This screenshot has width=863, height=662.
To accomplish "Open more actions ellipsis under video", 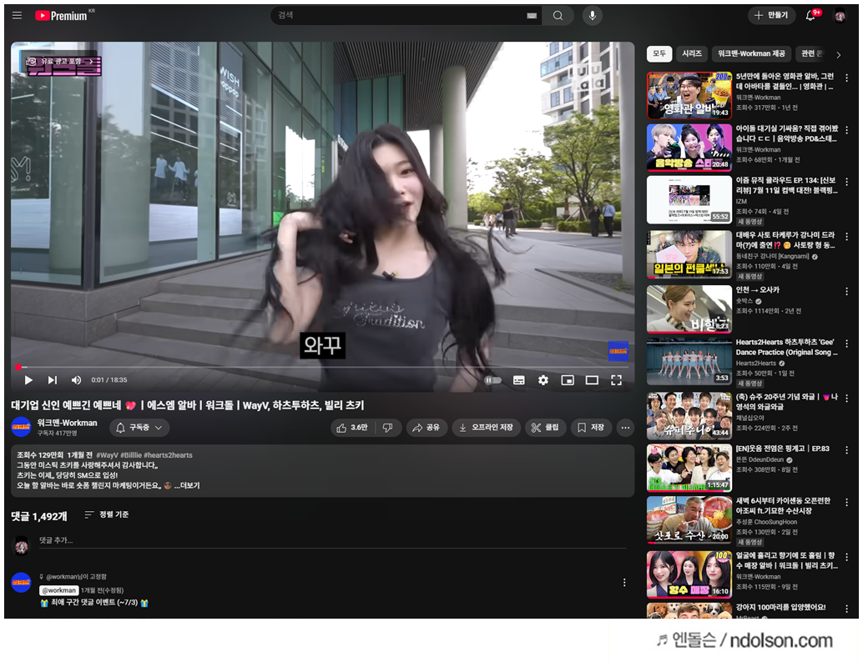I will 625,427.
